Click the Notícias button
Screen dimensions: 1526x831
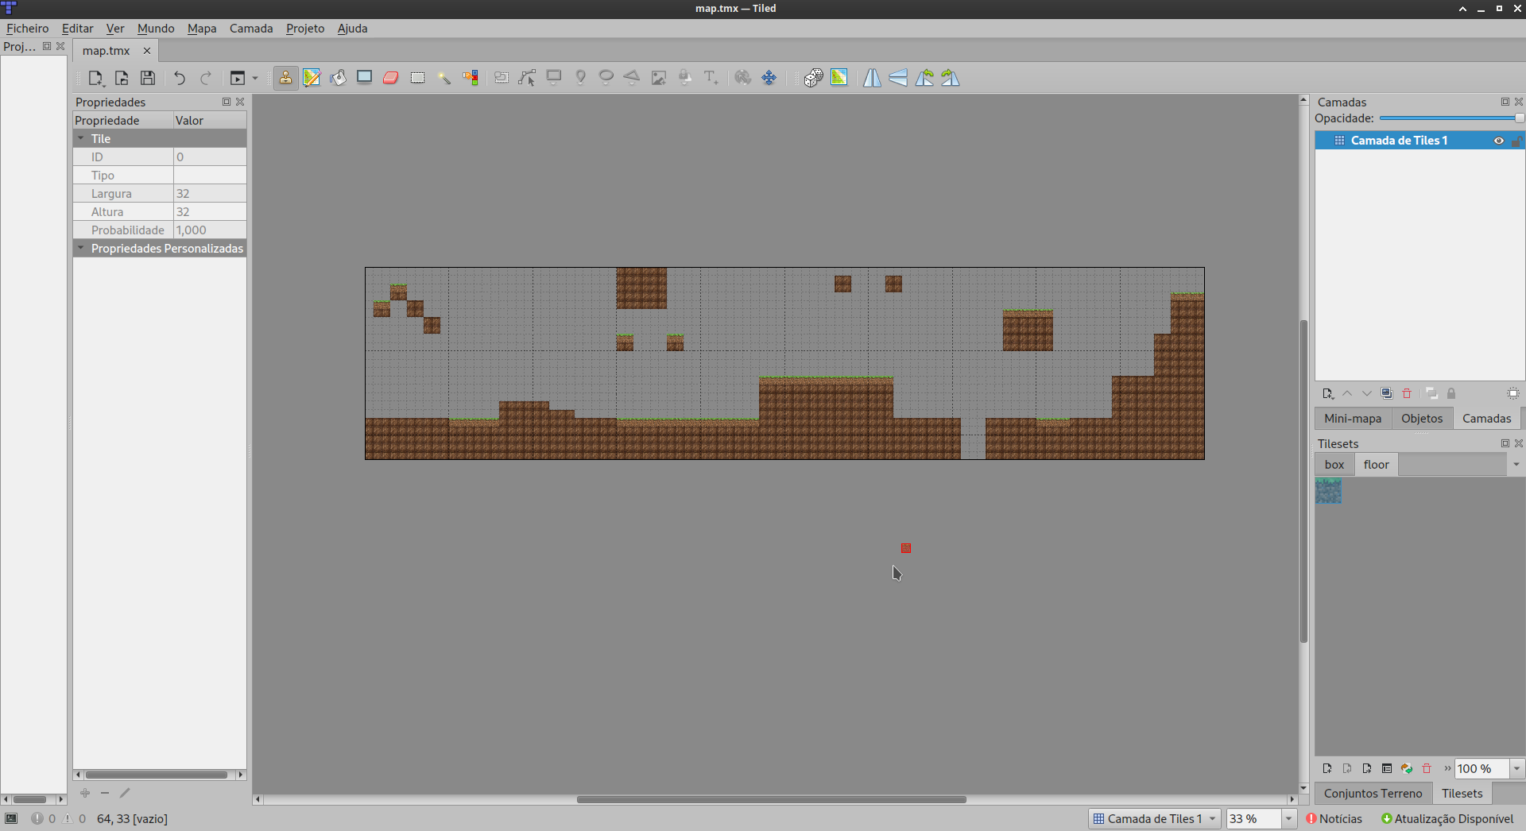pos(1334,819)
